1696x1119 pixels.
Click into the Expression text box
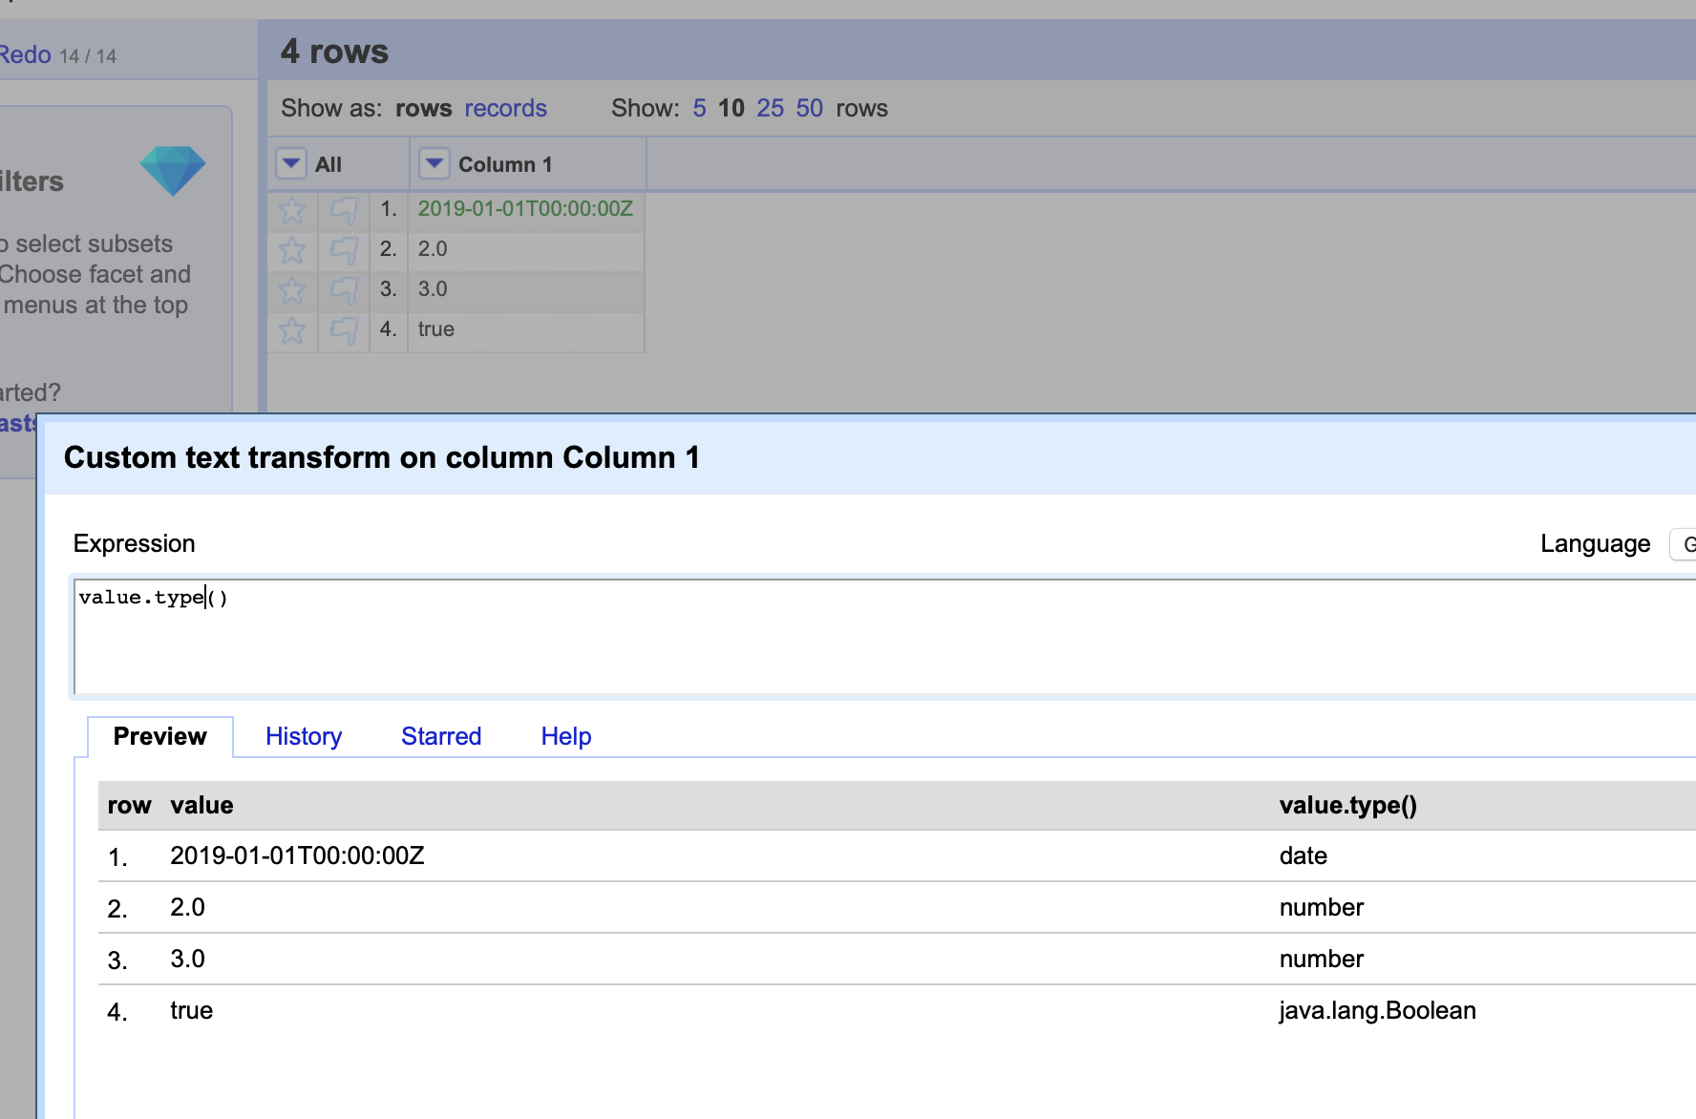pyautogui.click(x=884, y=636)
